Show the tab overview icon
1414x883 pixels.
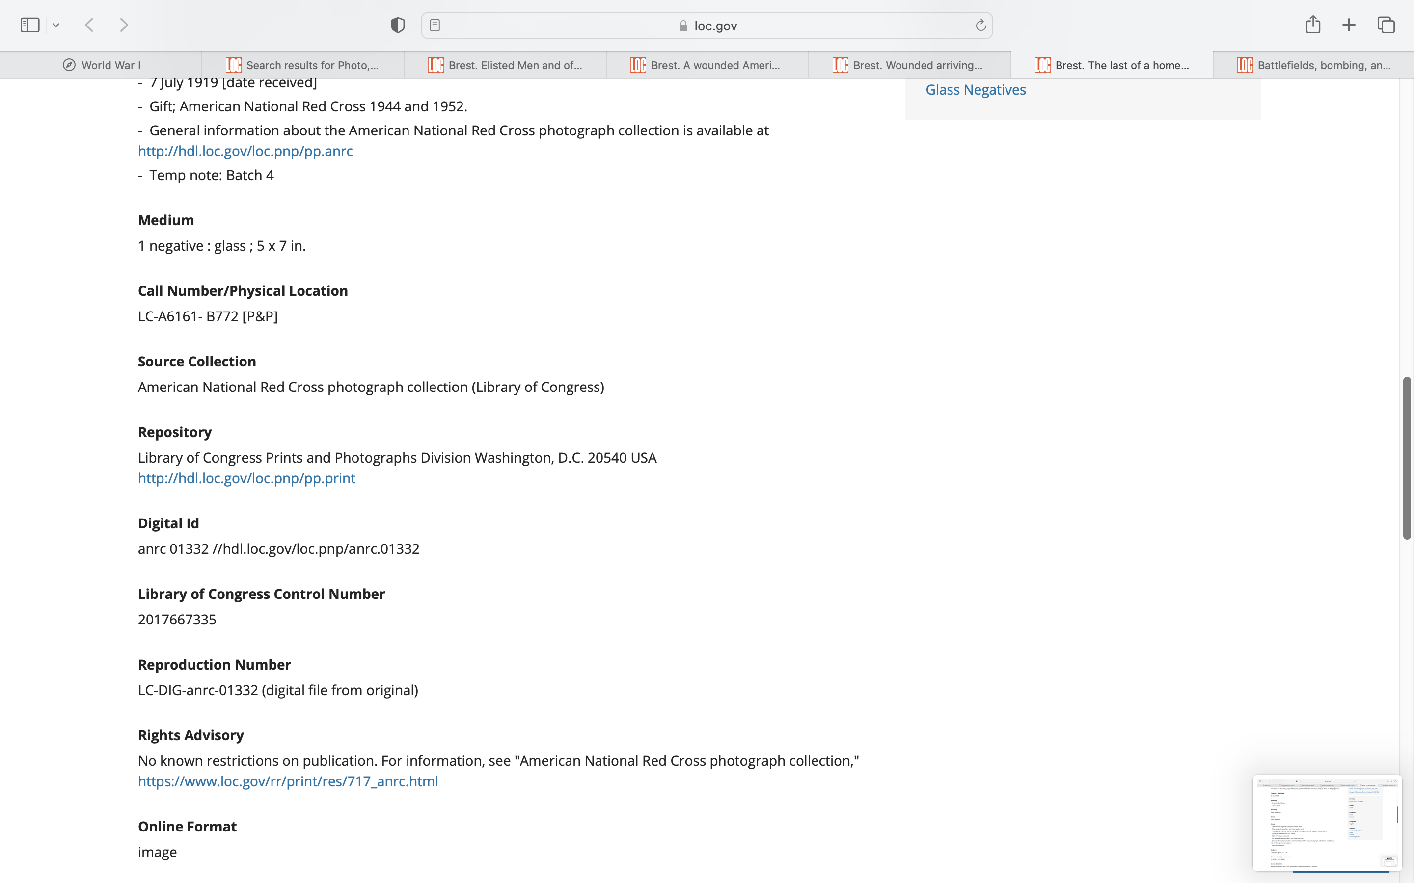click(1386, 25)
